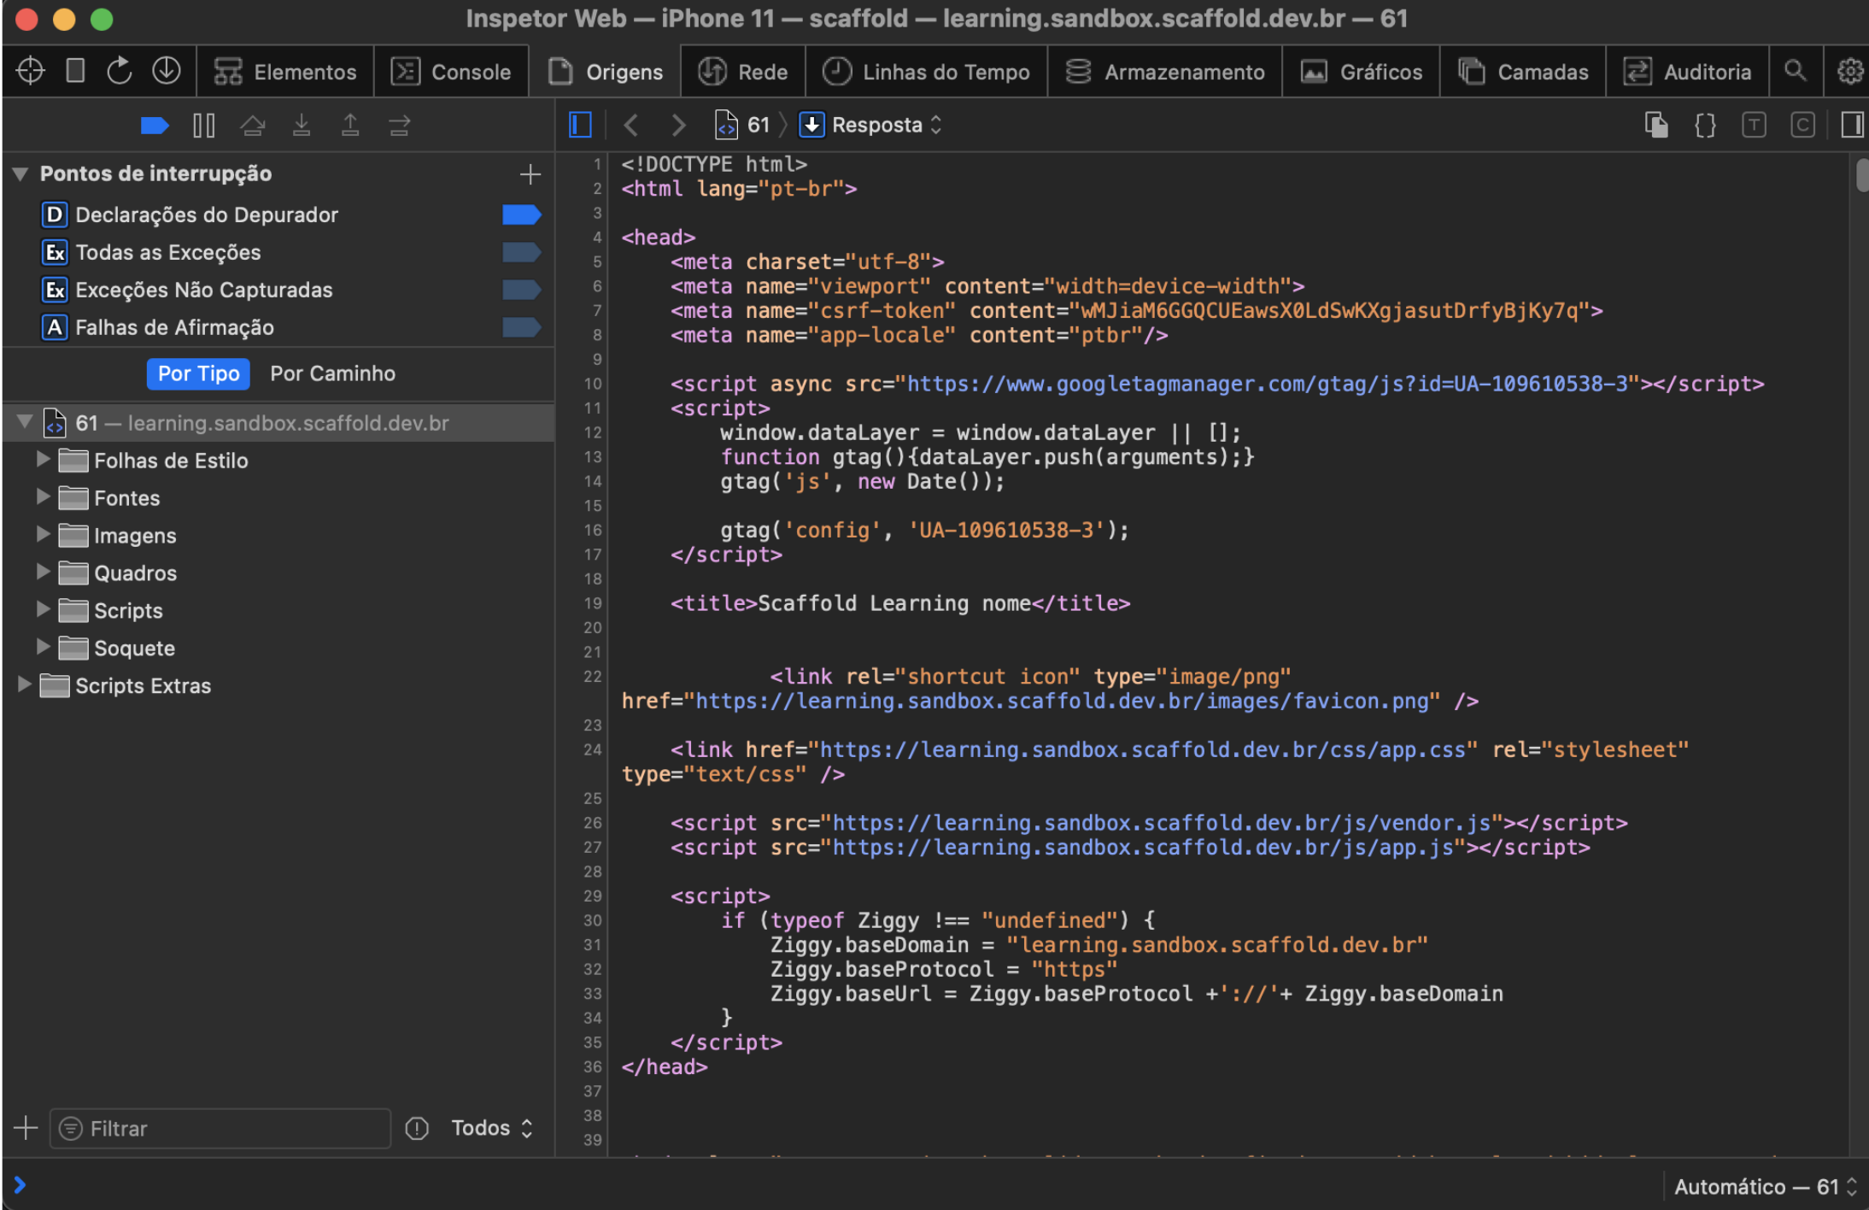Switch to the Elementos tab
This screenshot has height=1210, width=1869.
tap(285, 72)
